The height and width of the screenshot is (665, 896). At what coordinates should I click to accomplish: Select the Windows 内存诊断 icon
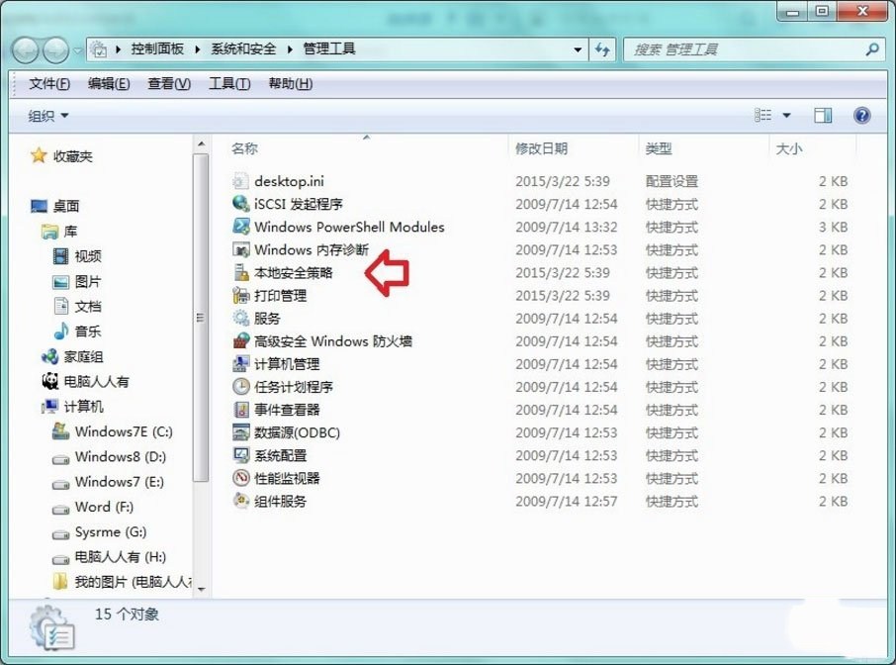pyautogui.click(x=240, y=250)
